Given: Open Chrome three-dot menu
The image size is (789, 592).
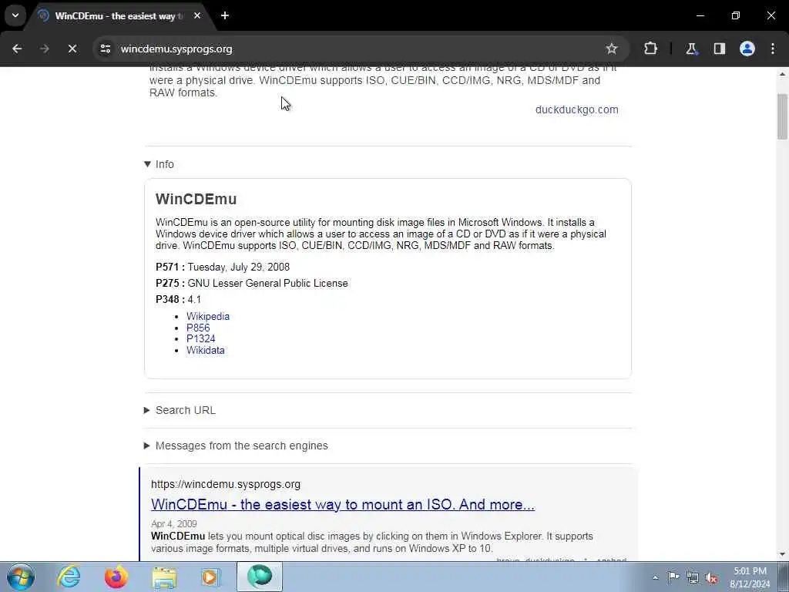Looking at the screenshot, I should click(x=773, y=49).
